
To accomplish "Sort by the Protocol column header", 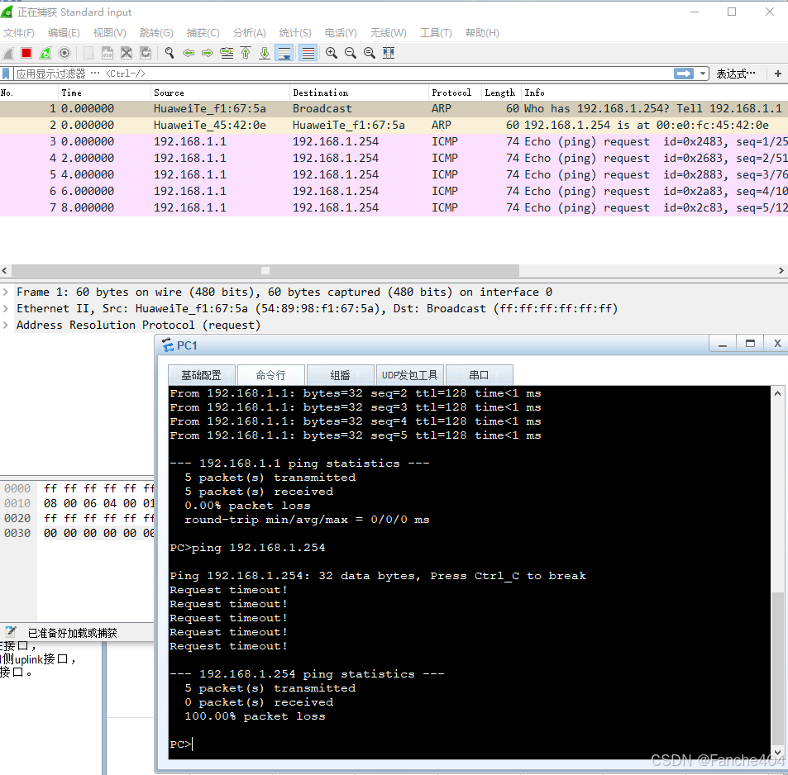I will 454,93.
